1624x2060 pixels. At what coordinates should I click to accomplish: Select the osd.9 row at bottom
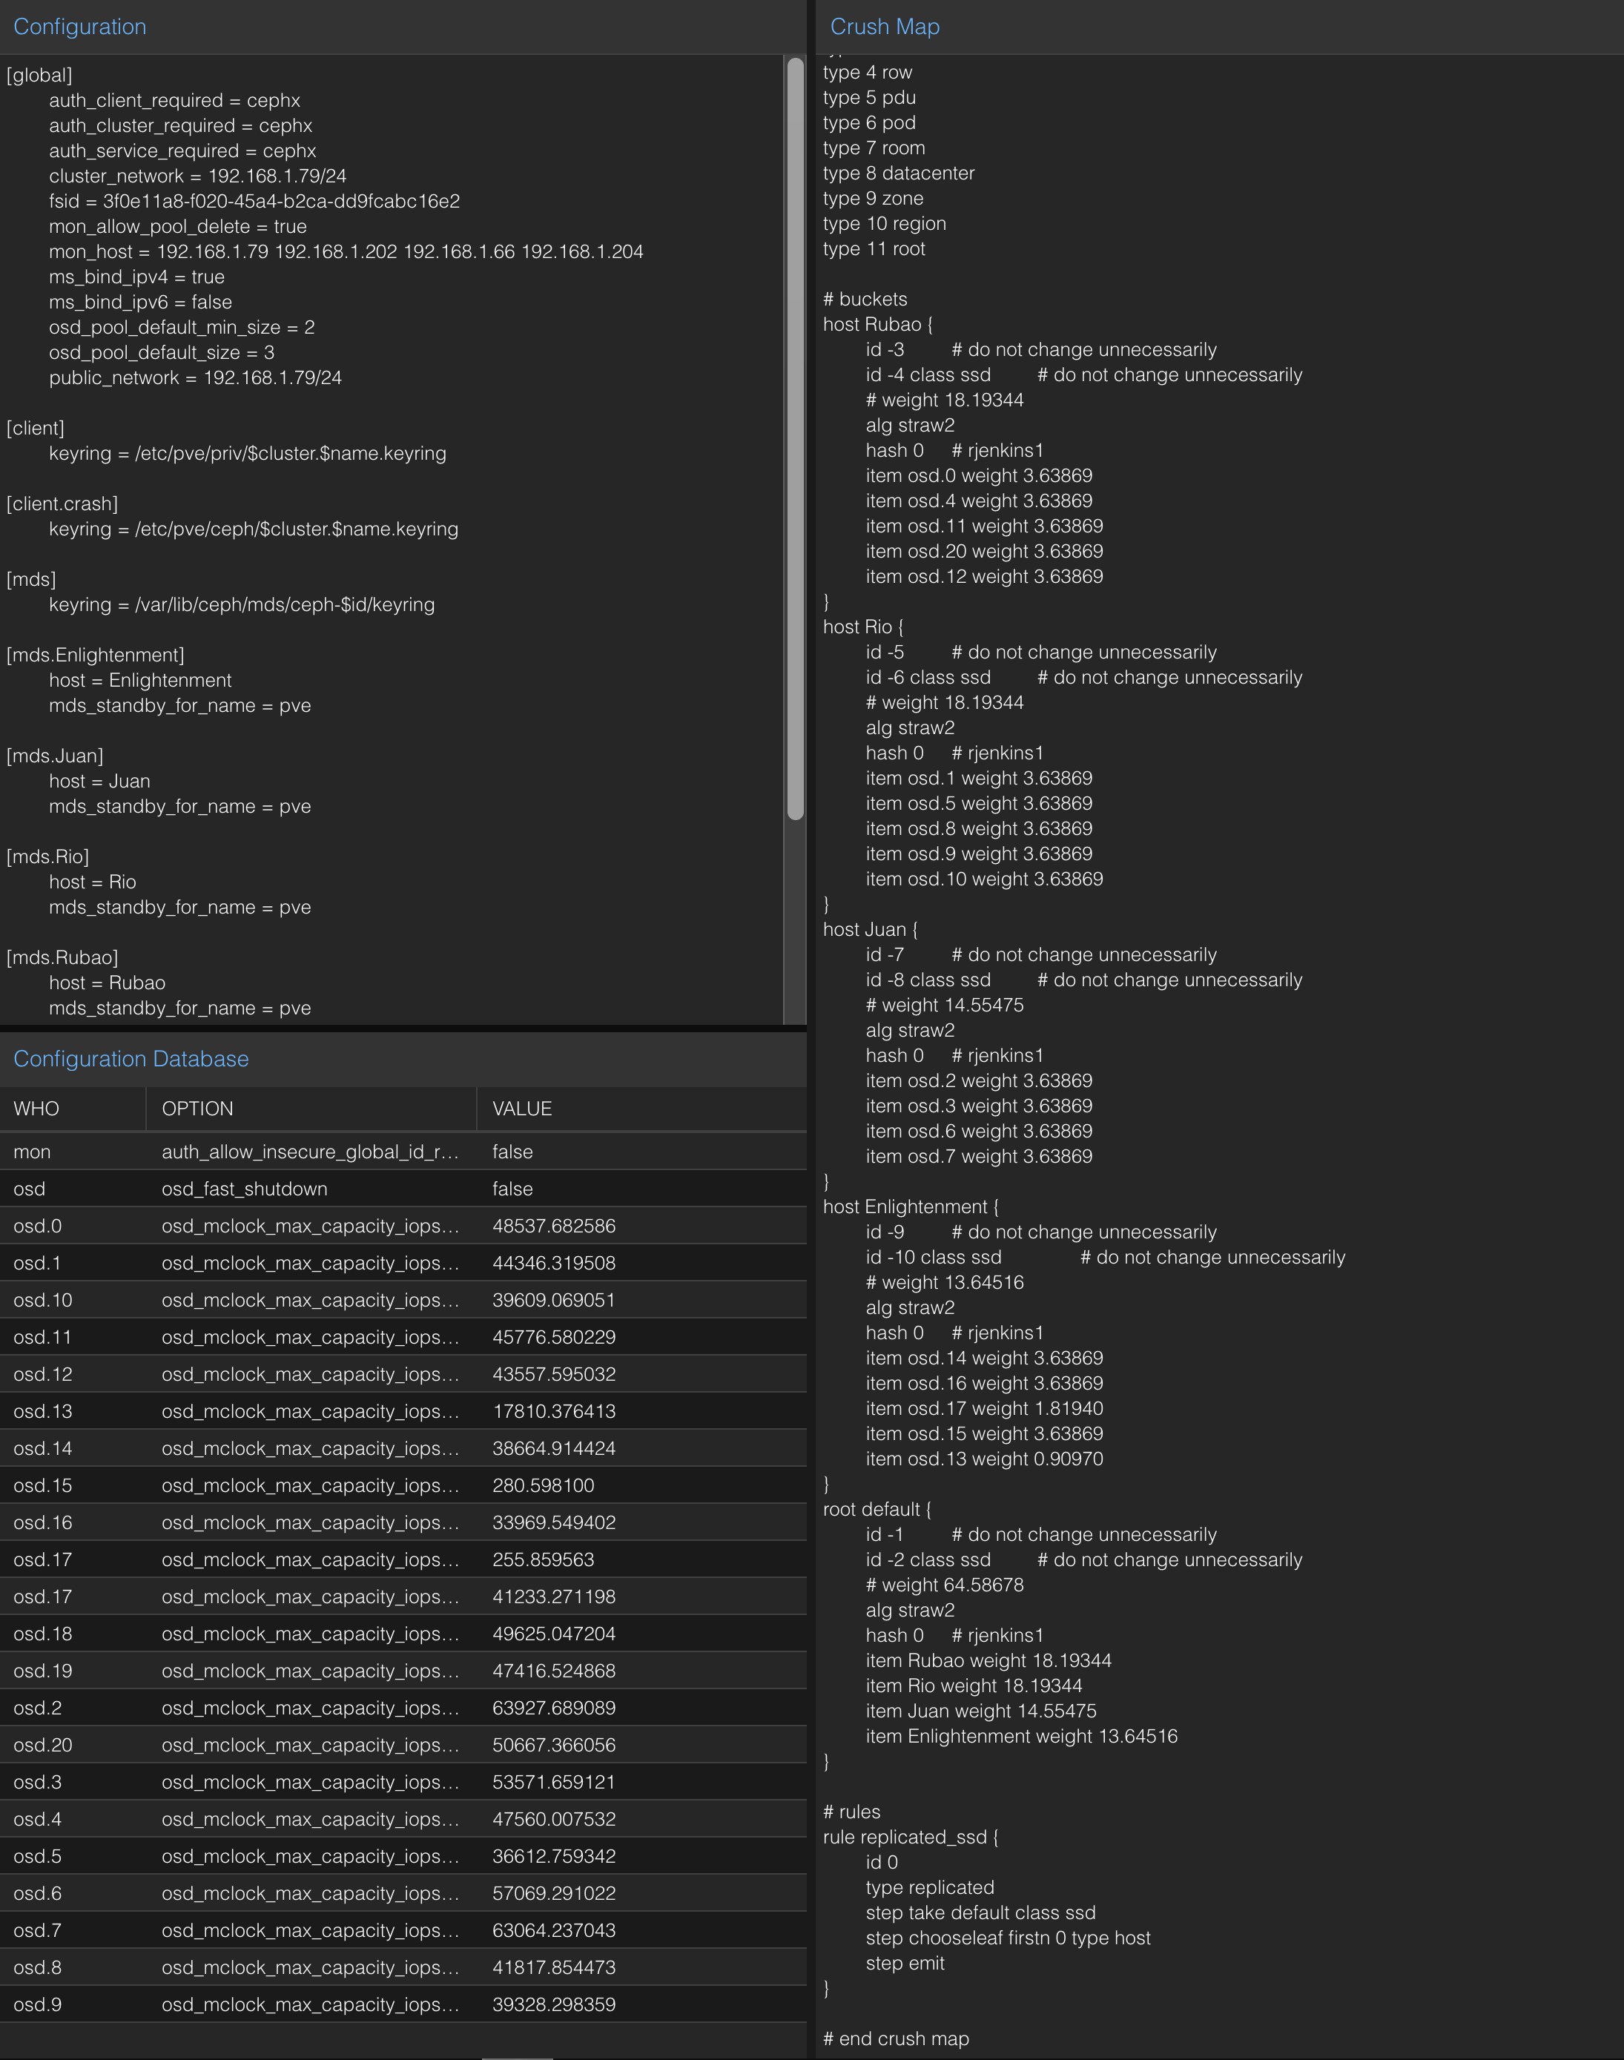pyautogui.click(x=310, y=2004)
